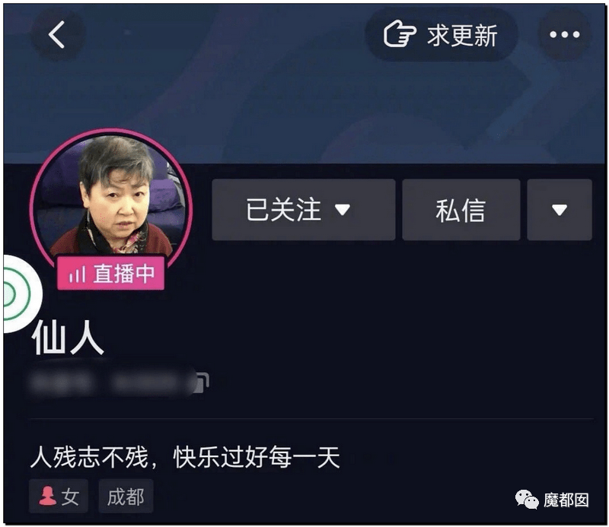Click the WeChat logo watermark

pos(526,500)
